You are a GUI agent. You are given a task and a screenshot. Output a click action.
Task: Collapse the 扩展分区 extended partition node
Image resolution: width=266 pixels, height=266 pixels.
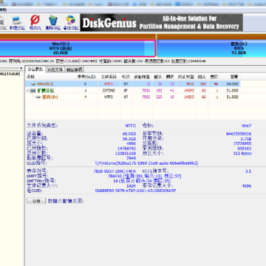(28, 91)
